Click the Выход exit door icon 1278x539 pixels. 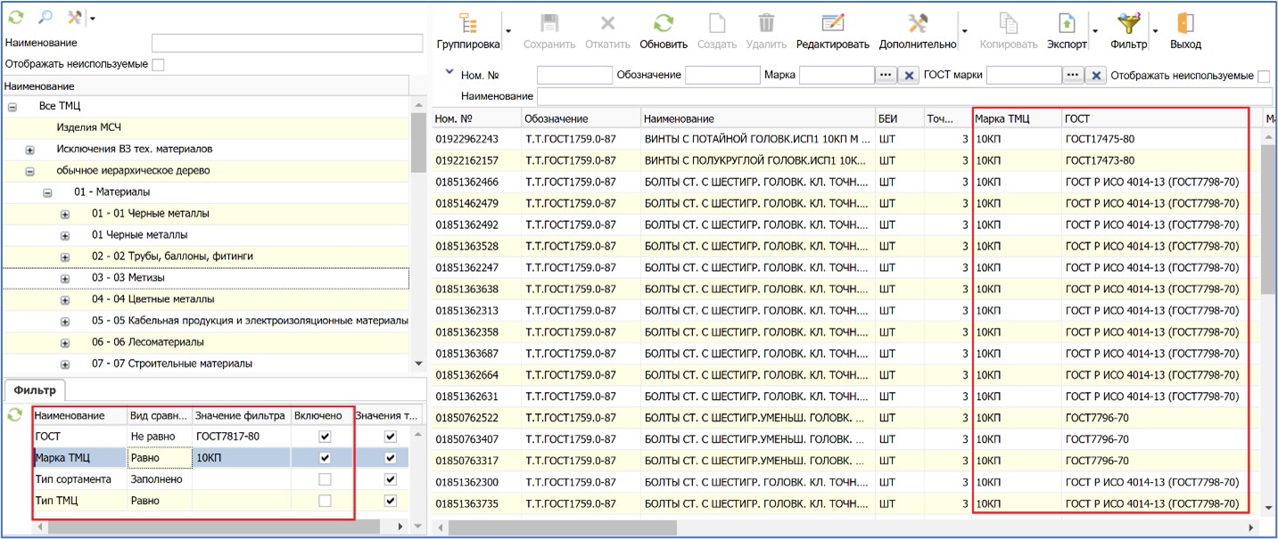(1185, 25)
